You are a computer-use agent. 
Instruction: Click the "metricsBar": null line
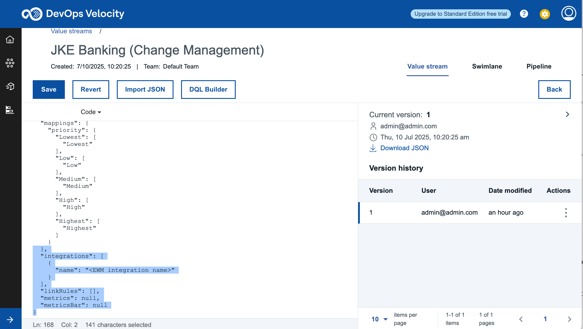coord(74,305)
